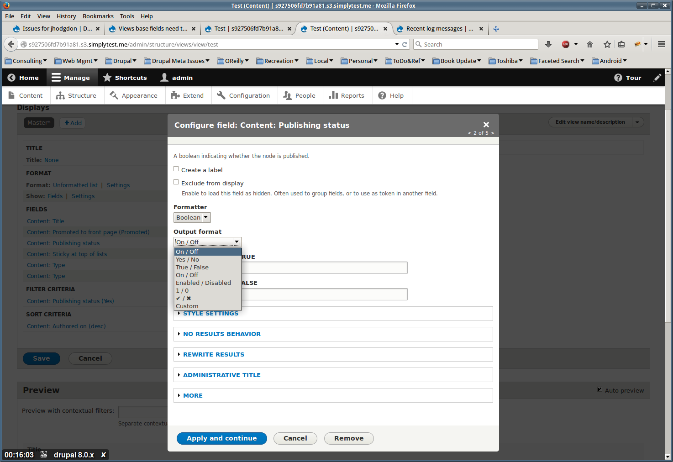Expand the STYLE SETTINGS section
Screen dimensions: 673x462
(x=210, y=313)
